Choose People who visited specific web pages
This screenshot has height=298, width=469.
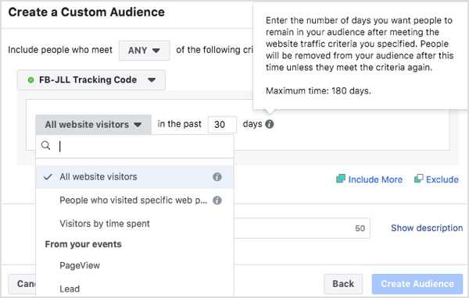134,200
